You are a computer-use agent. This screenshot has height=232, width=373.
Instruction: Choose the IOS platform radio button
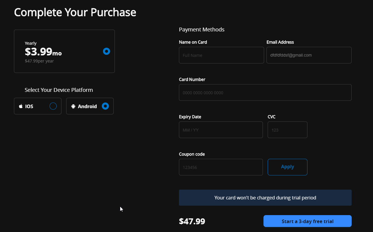[x=53, y=106]
